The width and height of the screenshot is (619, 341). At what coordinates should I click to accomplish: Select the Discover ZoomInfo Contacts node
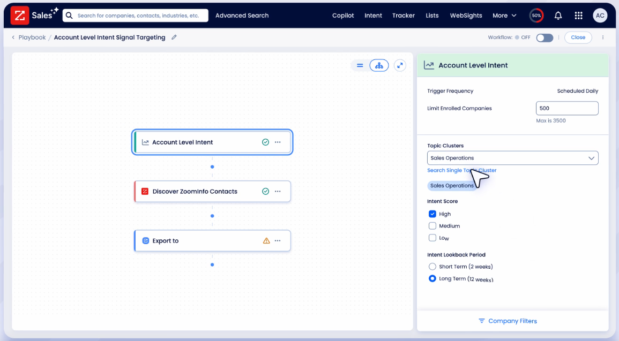[x=212, y=191]
